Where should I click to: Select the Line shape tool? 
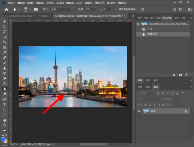pos(5,115)
